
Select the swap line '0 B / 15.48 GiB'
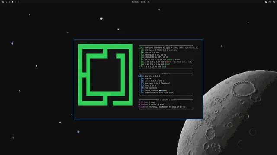pos(153,67)
